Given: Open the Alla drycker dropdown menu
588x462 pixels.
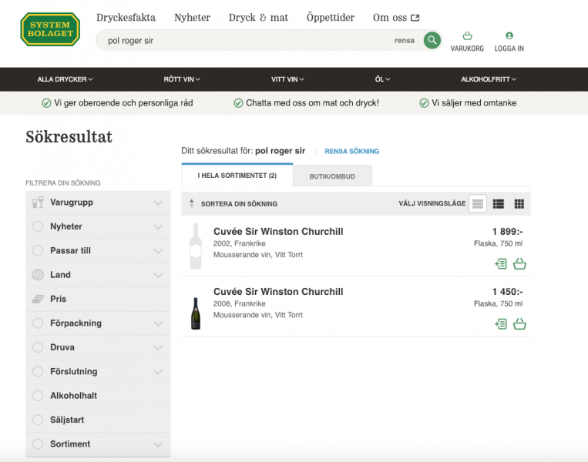Looking at the screenshot, I should coord(65,79).
